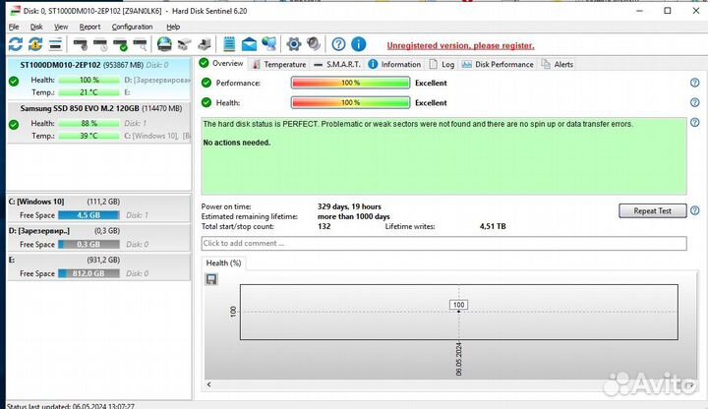Click the horizontal lines panel toolbar icon
This screenshot has width=708, height=409.
(x=55, y=44)
